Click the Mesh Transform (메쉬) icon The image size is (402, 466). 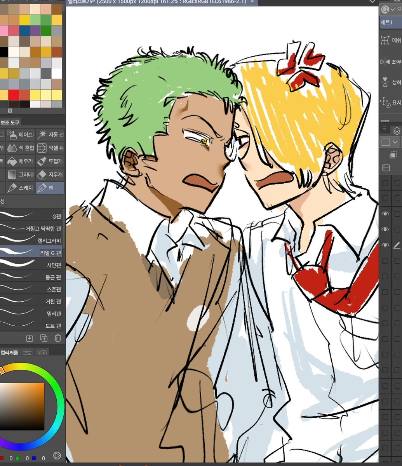point(385,40)
